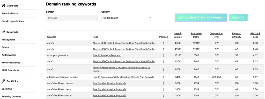
Task: Sort by Keyword difficulty column header
Action: pyautogui.click(x=237, y=35)
